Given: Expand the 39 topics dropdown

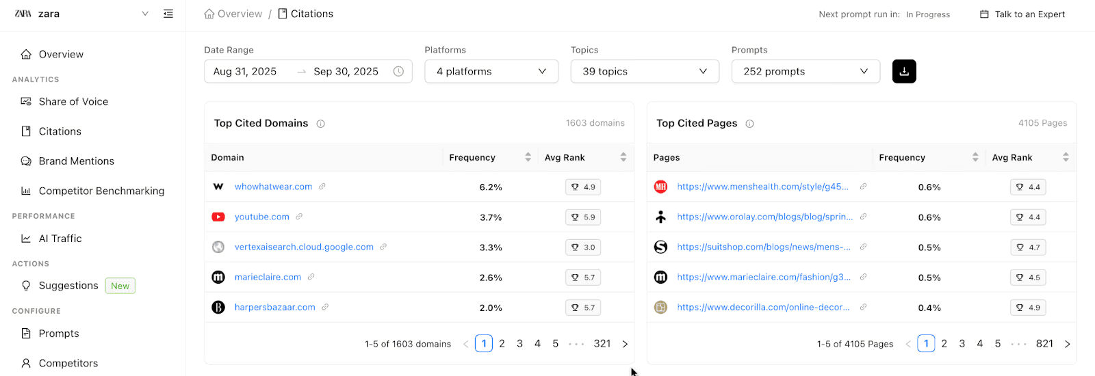Looking at the screenshot, I should 645,71.
